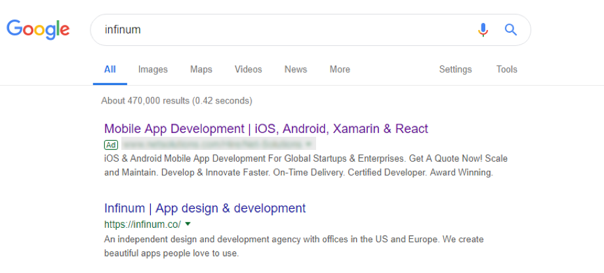Show News results

(295, 69)
